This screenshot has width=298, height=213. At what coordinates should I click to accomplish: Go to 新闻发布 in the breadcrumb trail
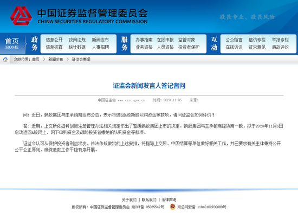coord(56,60)
